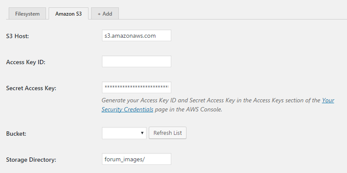The image size is (347, 173).
Task: Click into the empty Access Key ID field
Action: point(137,61)
